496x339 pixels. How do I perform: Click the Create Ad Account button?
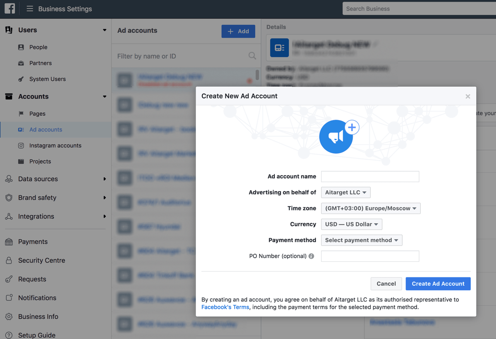point(438,284)
